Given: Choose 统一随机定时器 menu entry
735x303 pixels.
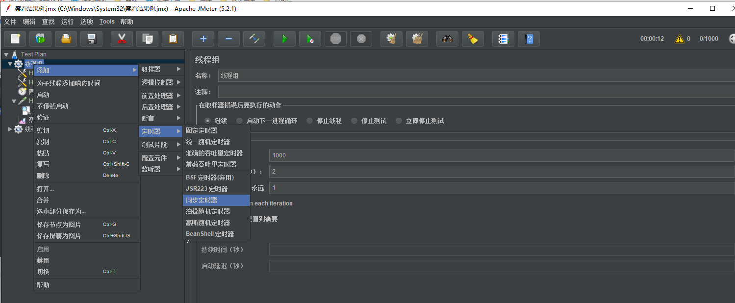Looking at the screenshot, I should point(216,142).
